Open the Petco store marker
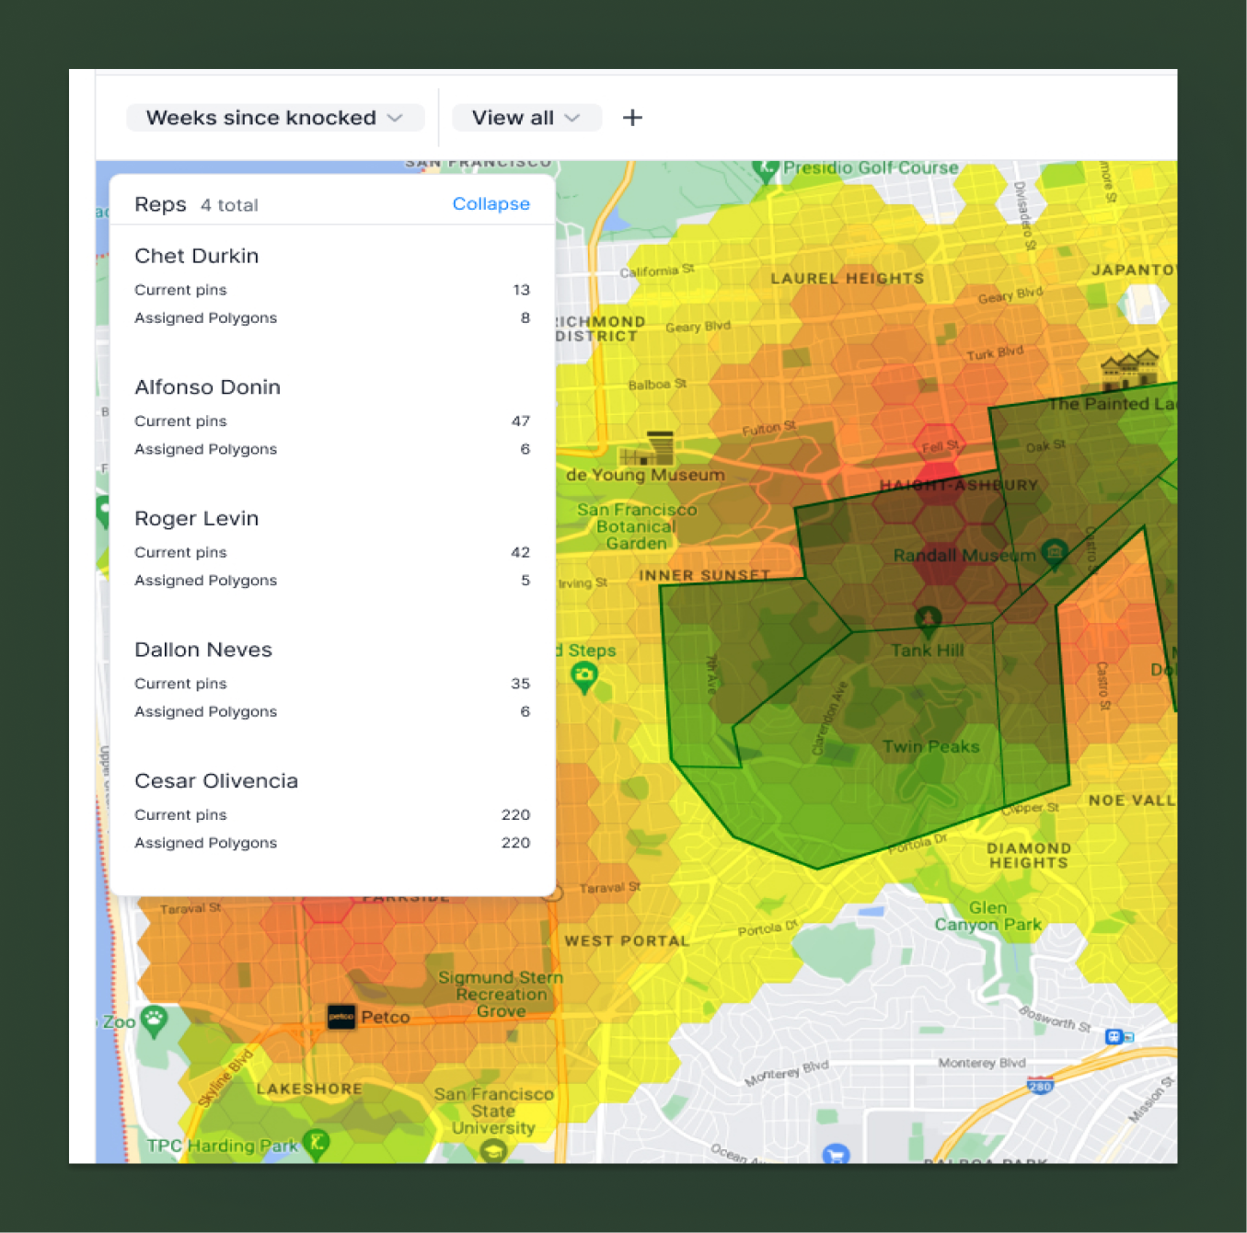Image resolution: width=1247 pixels, height=1233 pixels. (341, 1017)
